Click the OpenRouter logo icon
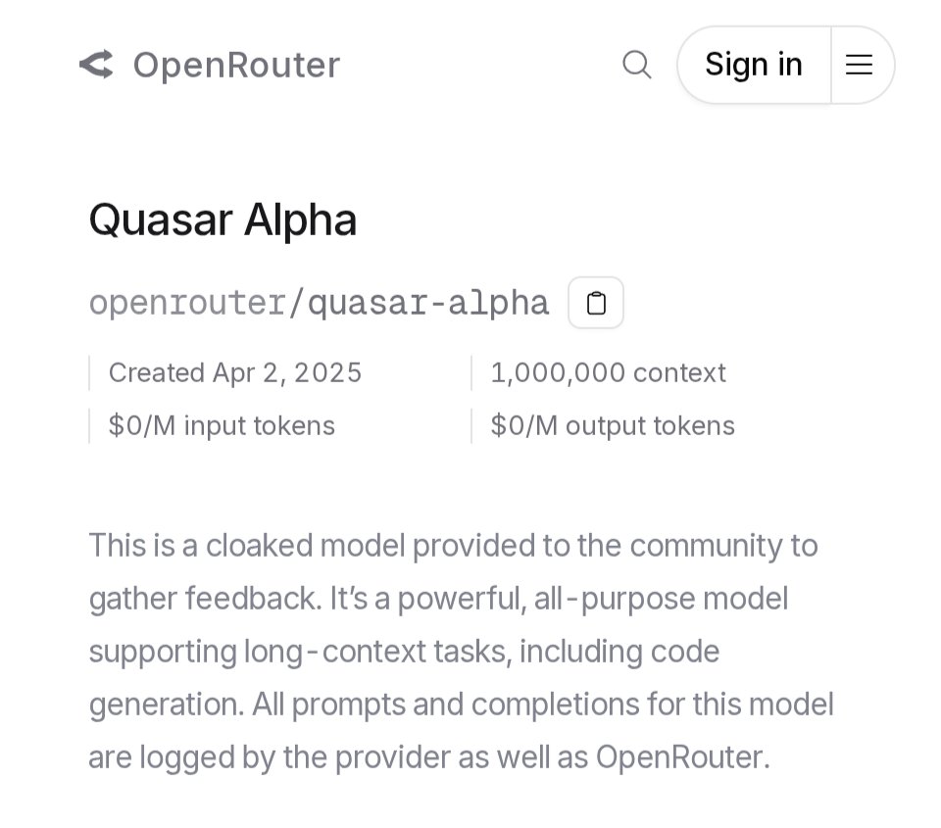Viewport: 941px width, 828px height. [x=96, y=65]
